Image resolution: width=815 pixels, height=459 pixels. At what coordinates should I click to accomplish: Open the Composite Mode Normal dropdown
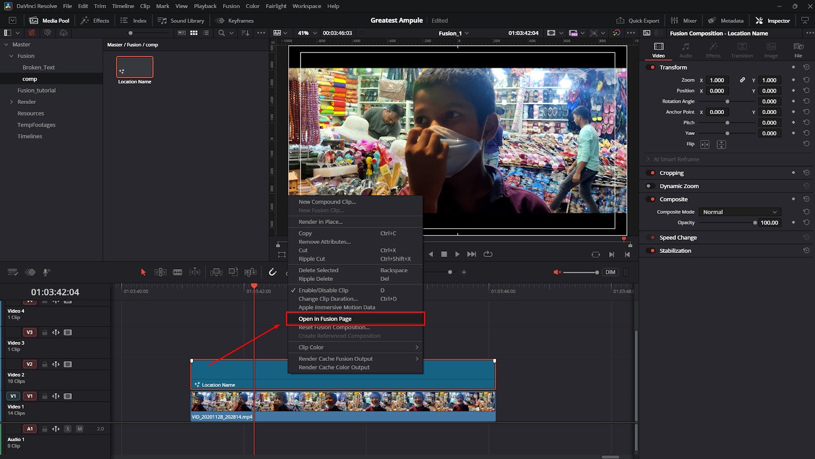(x=739, y=212)
